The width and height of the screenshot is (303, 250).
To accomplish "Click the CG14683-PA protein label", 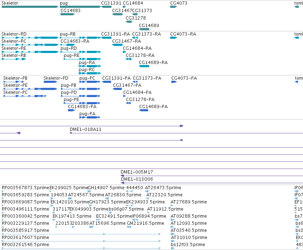I will [82, 107].
